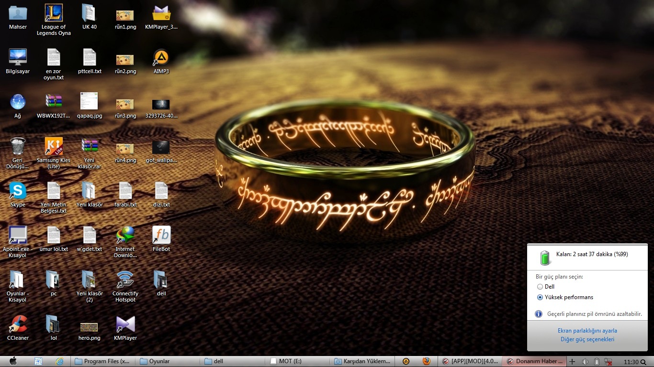Image resolution: width=654 pixels, height=367 pixels.
Task: Select the Dell power plan
Action: click(546, 287)
